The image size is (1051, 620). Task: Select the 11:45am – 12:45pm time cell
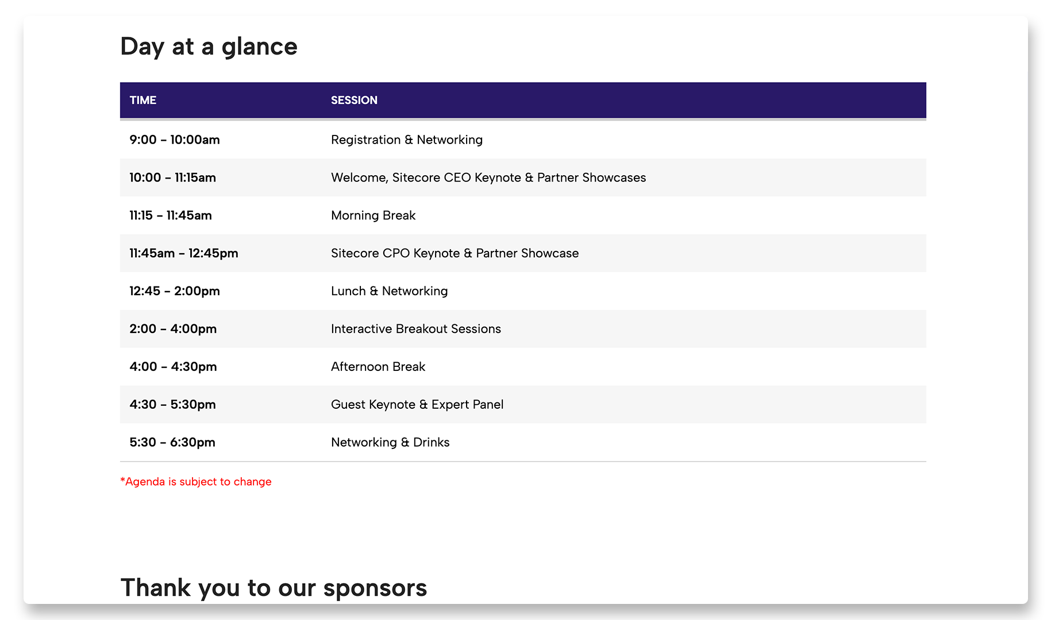[x=183, y=254]
